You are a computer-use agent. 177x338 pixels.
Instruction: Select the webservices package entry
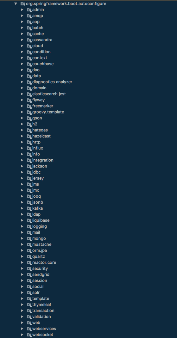44,329
